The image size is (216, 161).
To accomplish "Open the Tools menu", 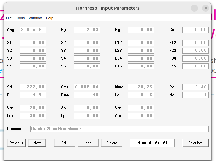I will [x=20, y=18].
